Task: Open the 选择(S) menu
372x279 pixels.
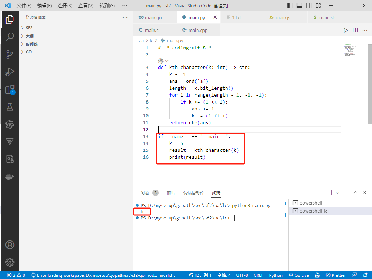Action: (x=65, y=5)
